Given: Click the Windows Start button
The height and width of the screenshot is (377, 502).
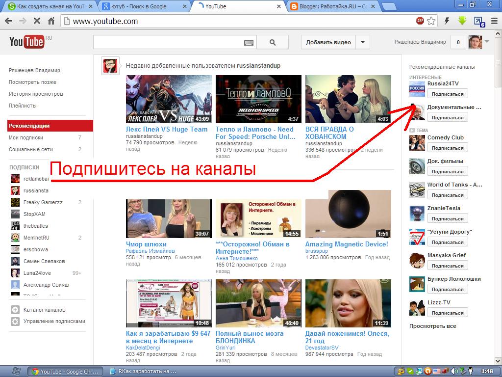Looking at the screenshot, I should click(x=16, y=372).
